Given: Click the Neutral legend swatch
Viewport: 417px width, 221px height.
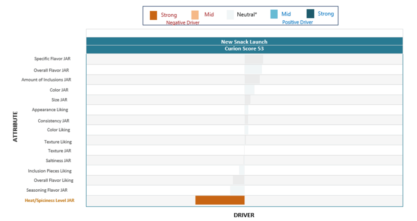Looking at the screenshot, I should 230,15.
